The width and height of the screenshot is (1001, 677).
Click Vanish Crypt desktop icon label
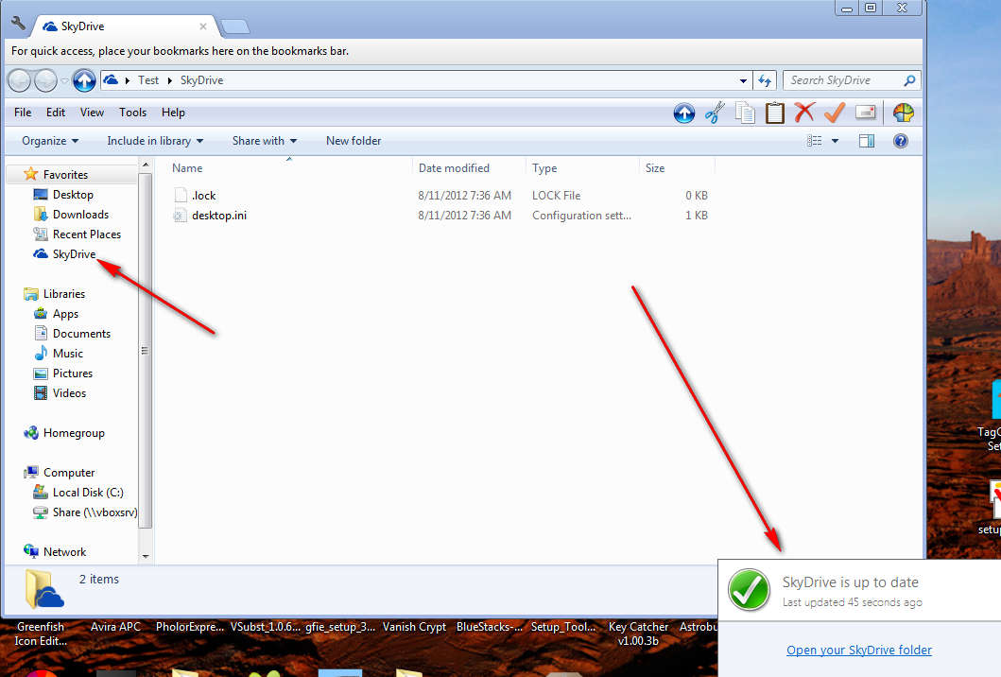414,627
